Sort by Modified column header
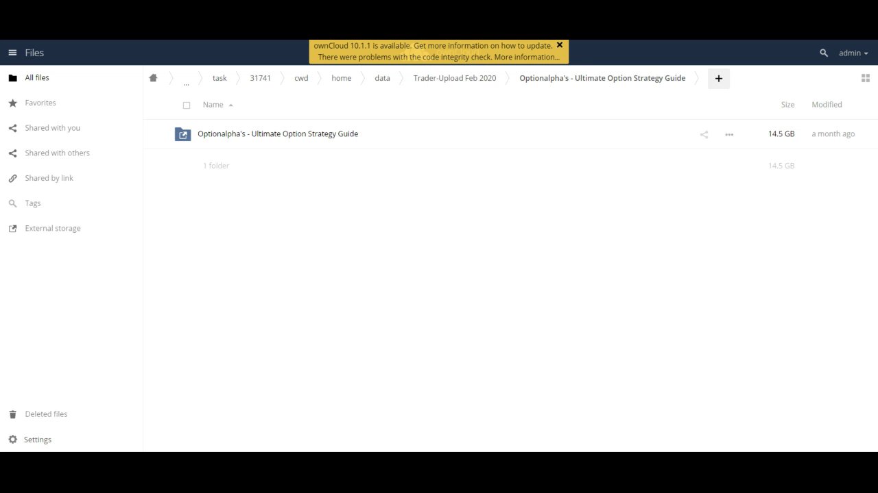Viewport: 878px width, 493px height. [x=827, y=105]
